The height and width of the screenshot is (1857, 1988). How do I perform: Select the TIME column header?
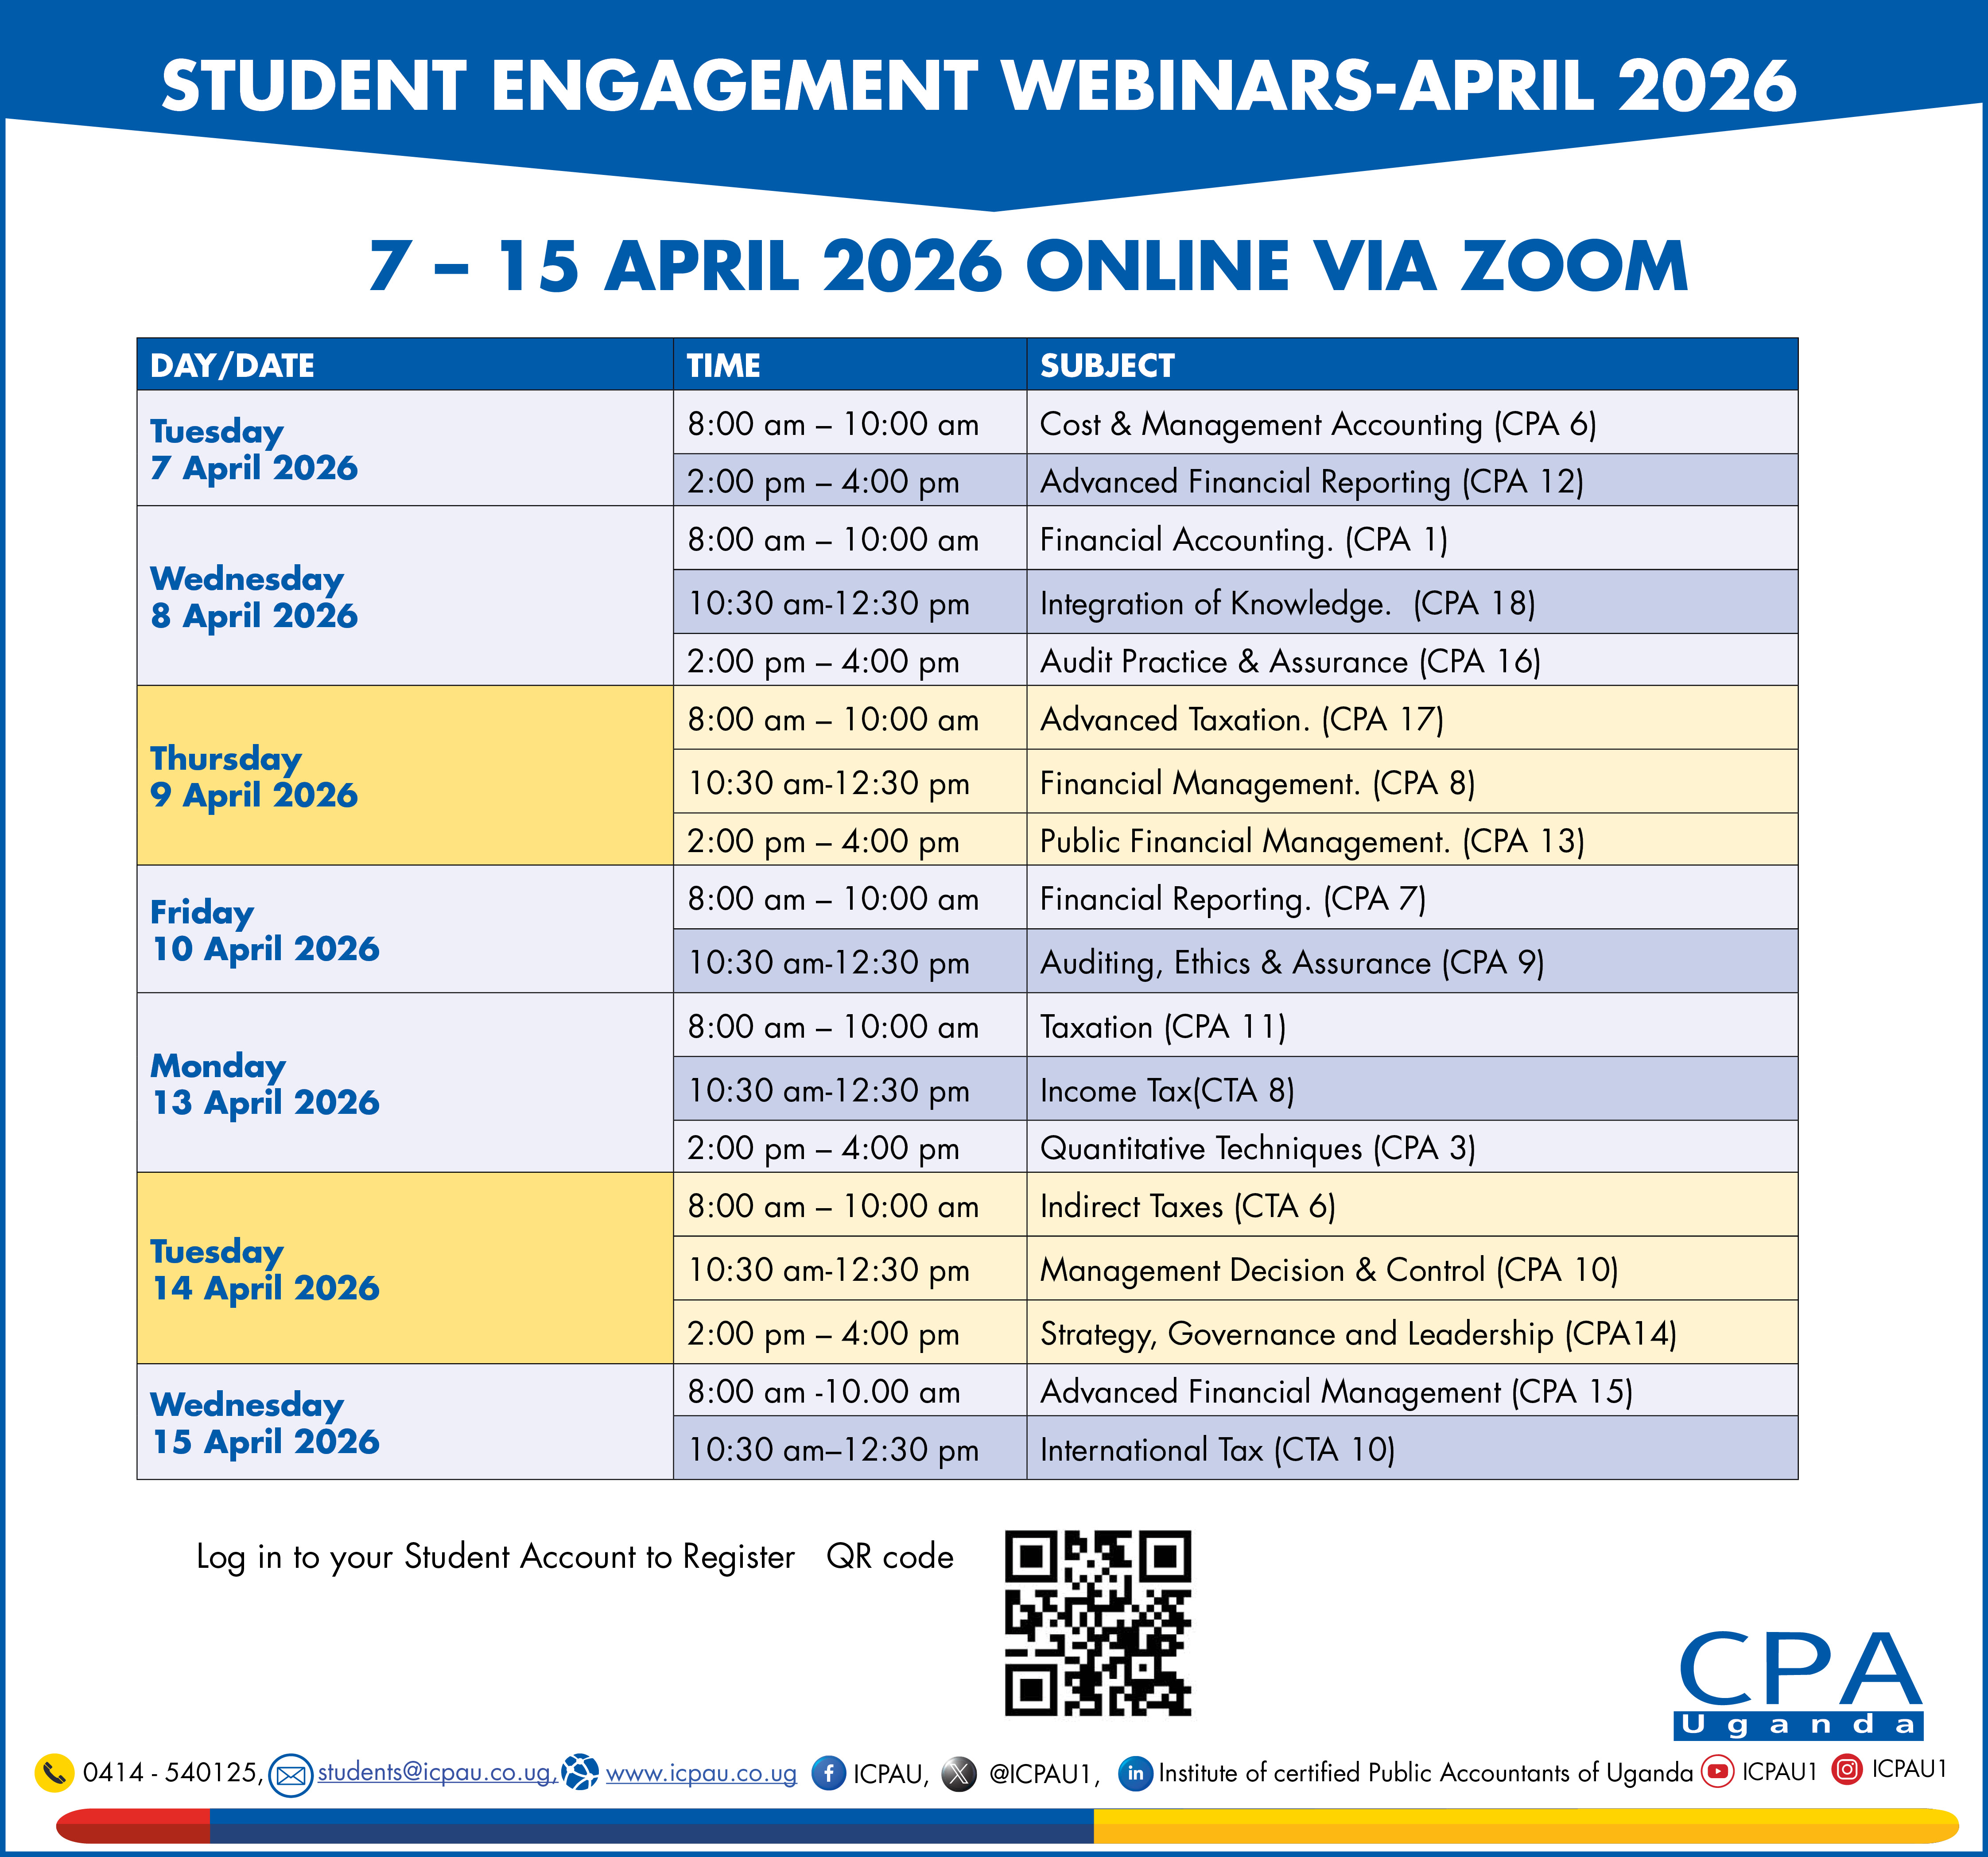pos(723,365)
